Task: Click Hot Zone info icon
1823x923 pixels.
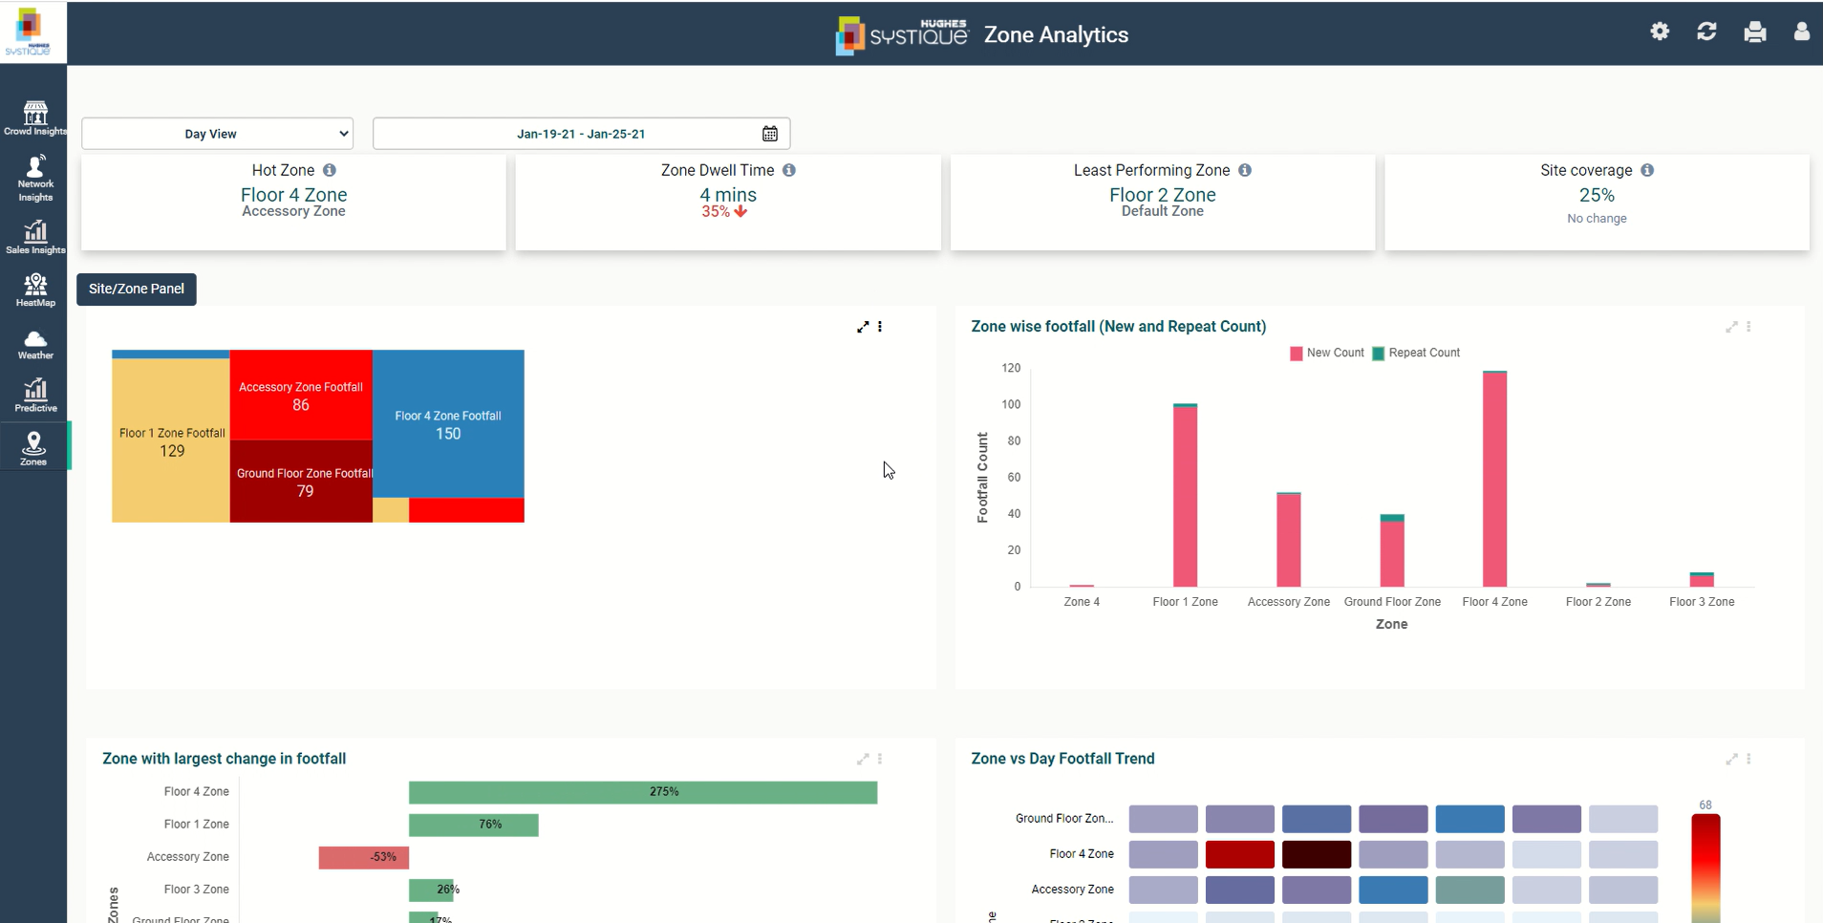Action: pyautogui.click(x=330, y=170)
